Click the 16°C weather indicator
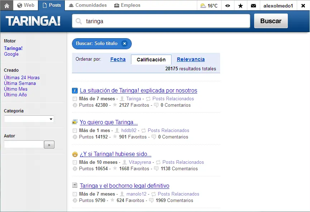Image resolution: width=310 pixels, height=212 pixels. [209, 5]
